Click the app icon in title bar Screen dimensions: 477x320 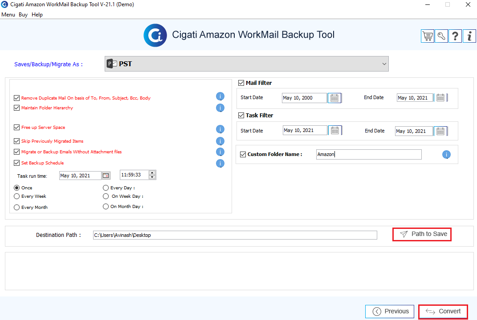pyautogui.click(x=4, y=4)
